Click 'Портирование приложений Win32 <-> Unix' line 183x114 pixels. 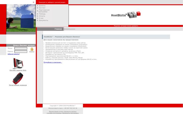[62, 56]
